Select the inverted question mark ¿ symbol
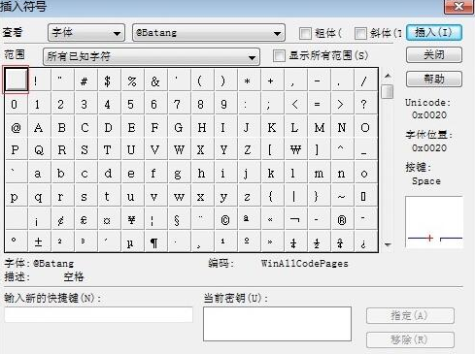This screenshot has height=354, width=475. click(x=366, y=241)
